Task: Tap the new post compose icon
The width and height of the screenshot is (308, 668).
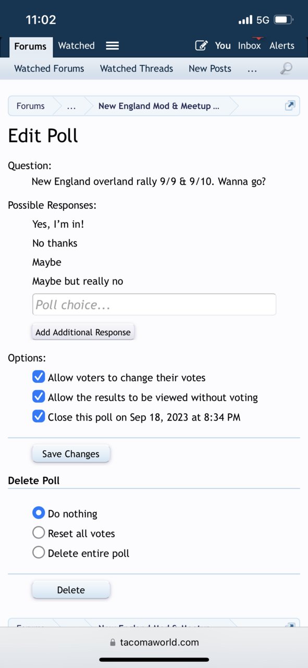Action: 201,45
